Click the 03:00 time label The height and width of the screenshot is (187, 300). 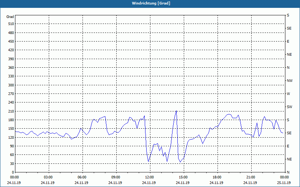[48, 177]
